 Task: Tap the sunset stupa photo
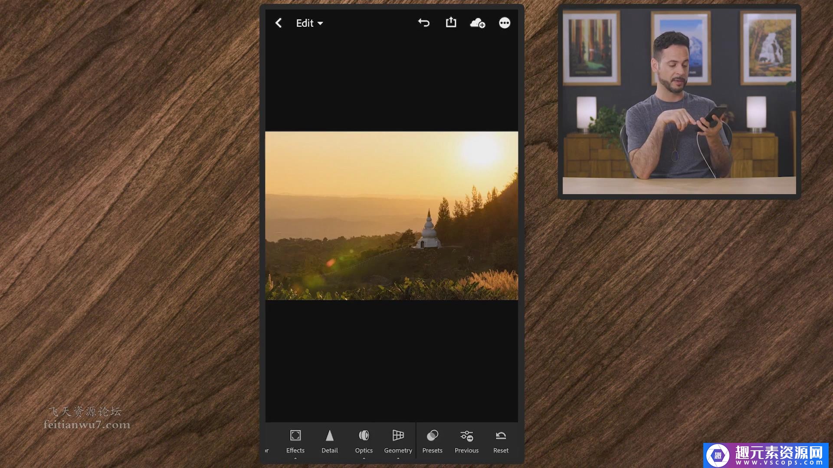[x=391, y=215]
